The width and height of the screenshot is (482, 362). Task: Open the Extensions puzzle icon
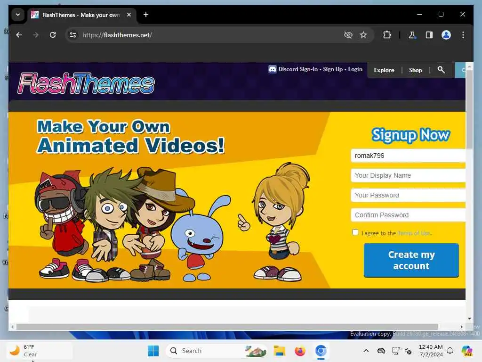click(387, 35)
